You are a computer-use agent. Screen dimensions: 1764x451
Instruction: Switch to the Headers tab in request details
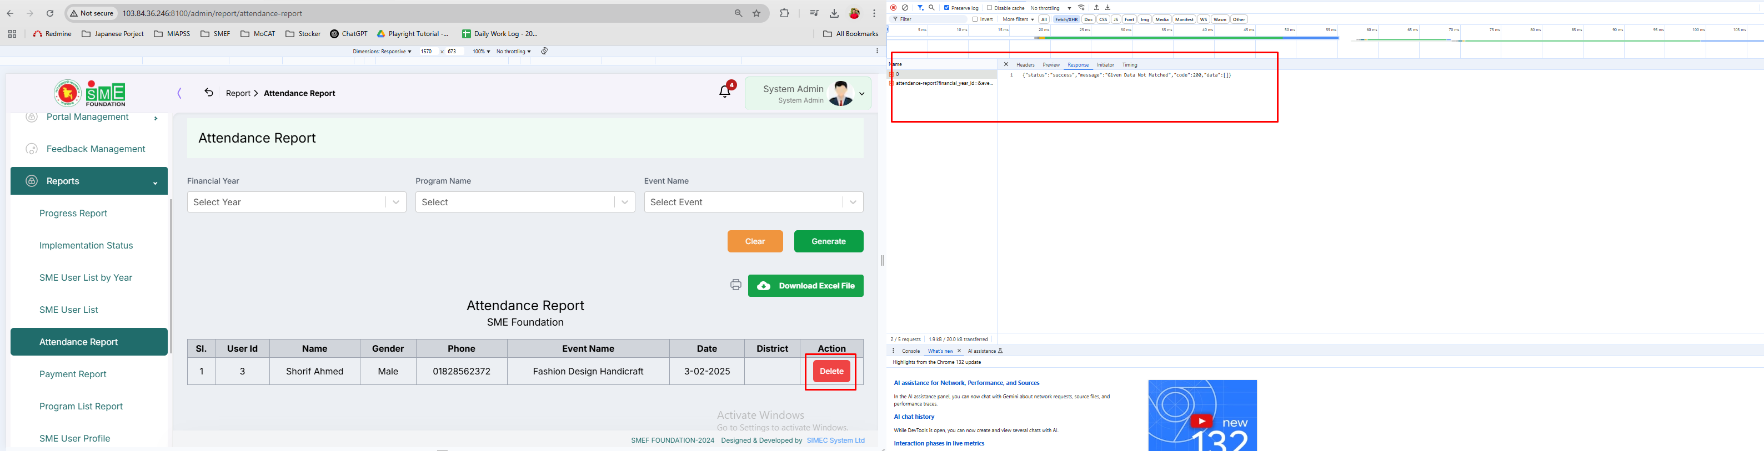point(1025,65)
